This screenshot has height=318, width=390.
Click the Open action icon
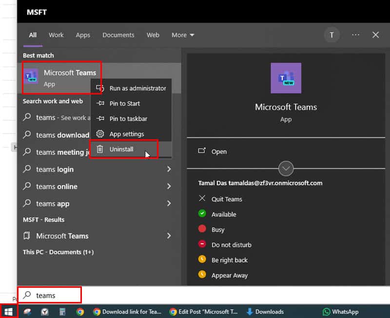click(202, 150)
